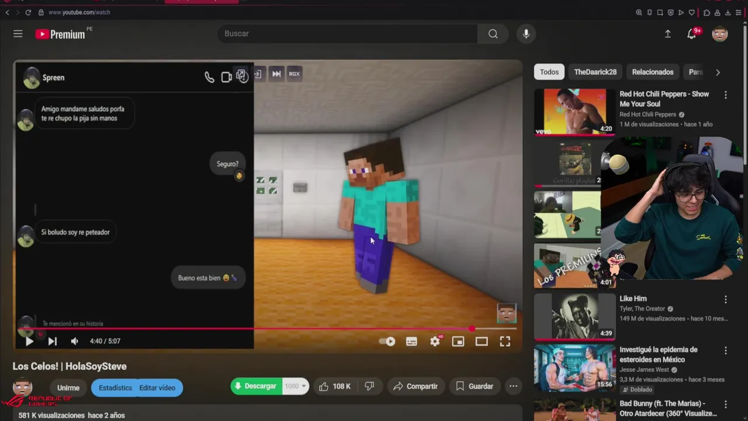Enable miniplayer mode

point(458,341)
